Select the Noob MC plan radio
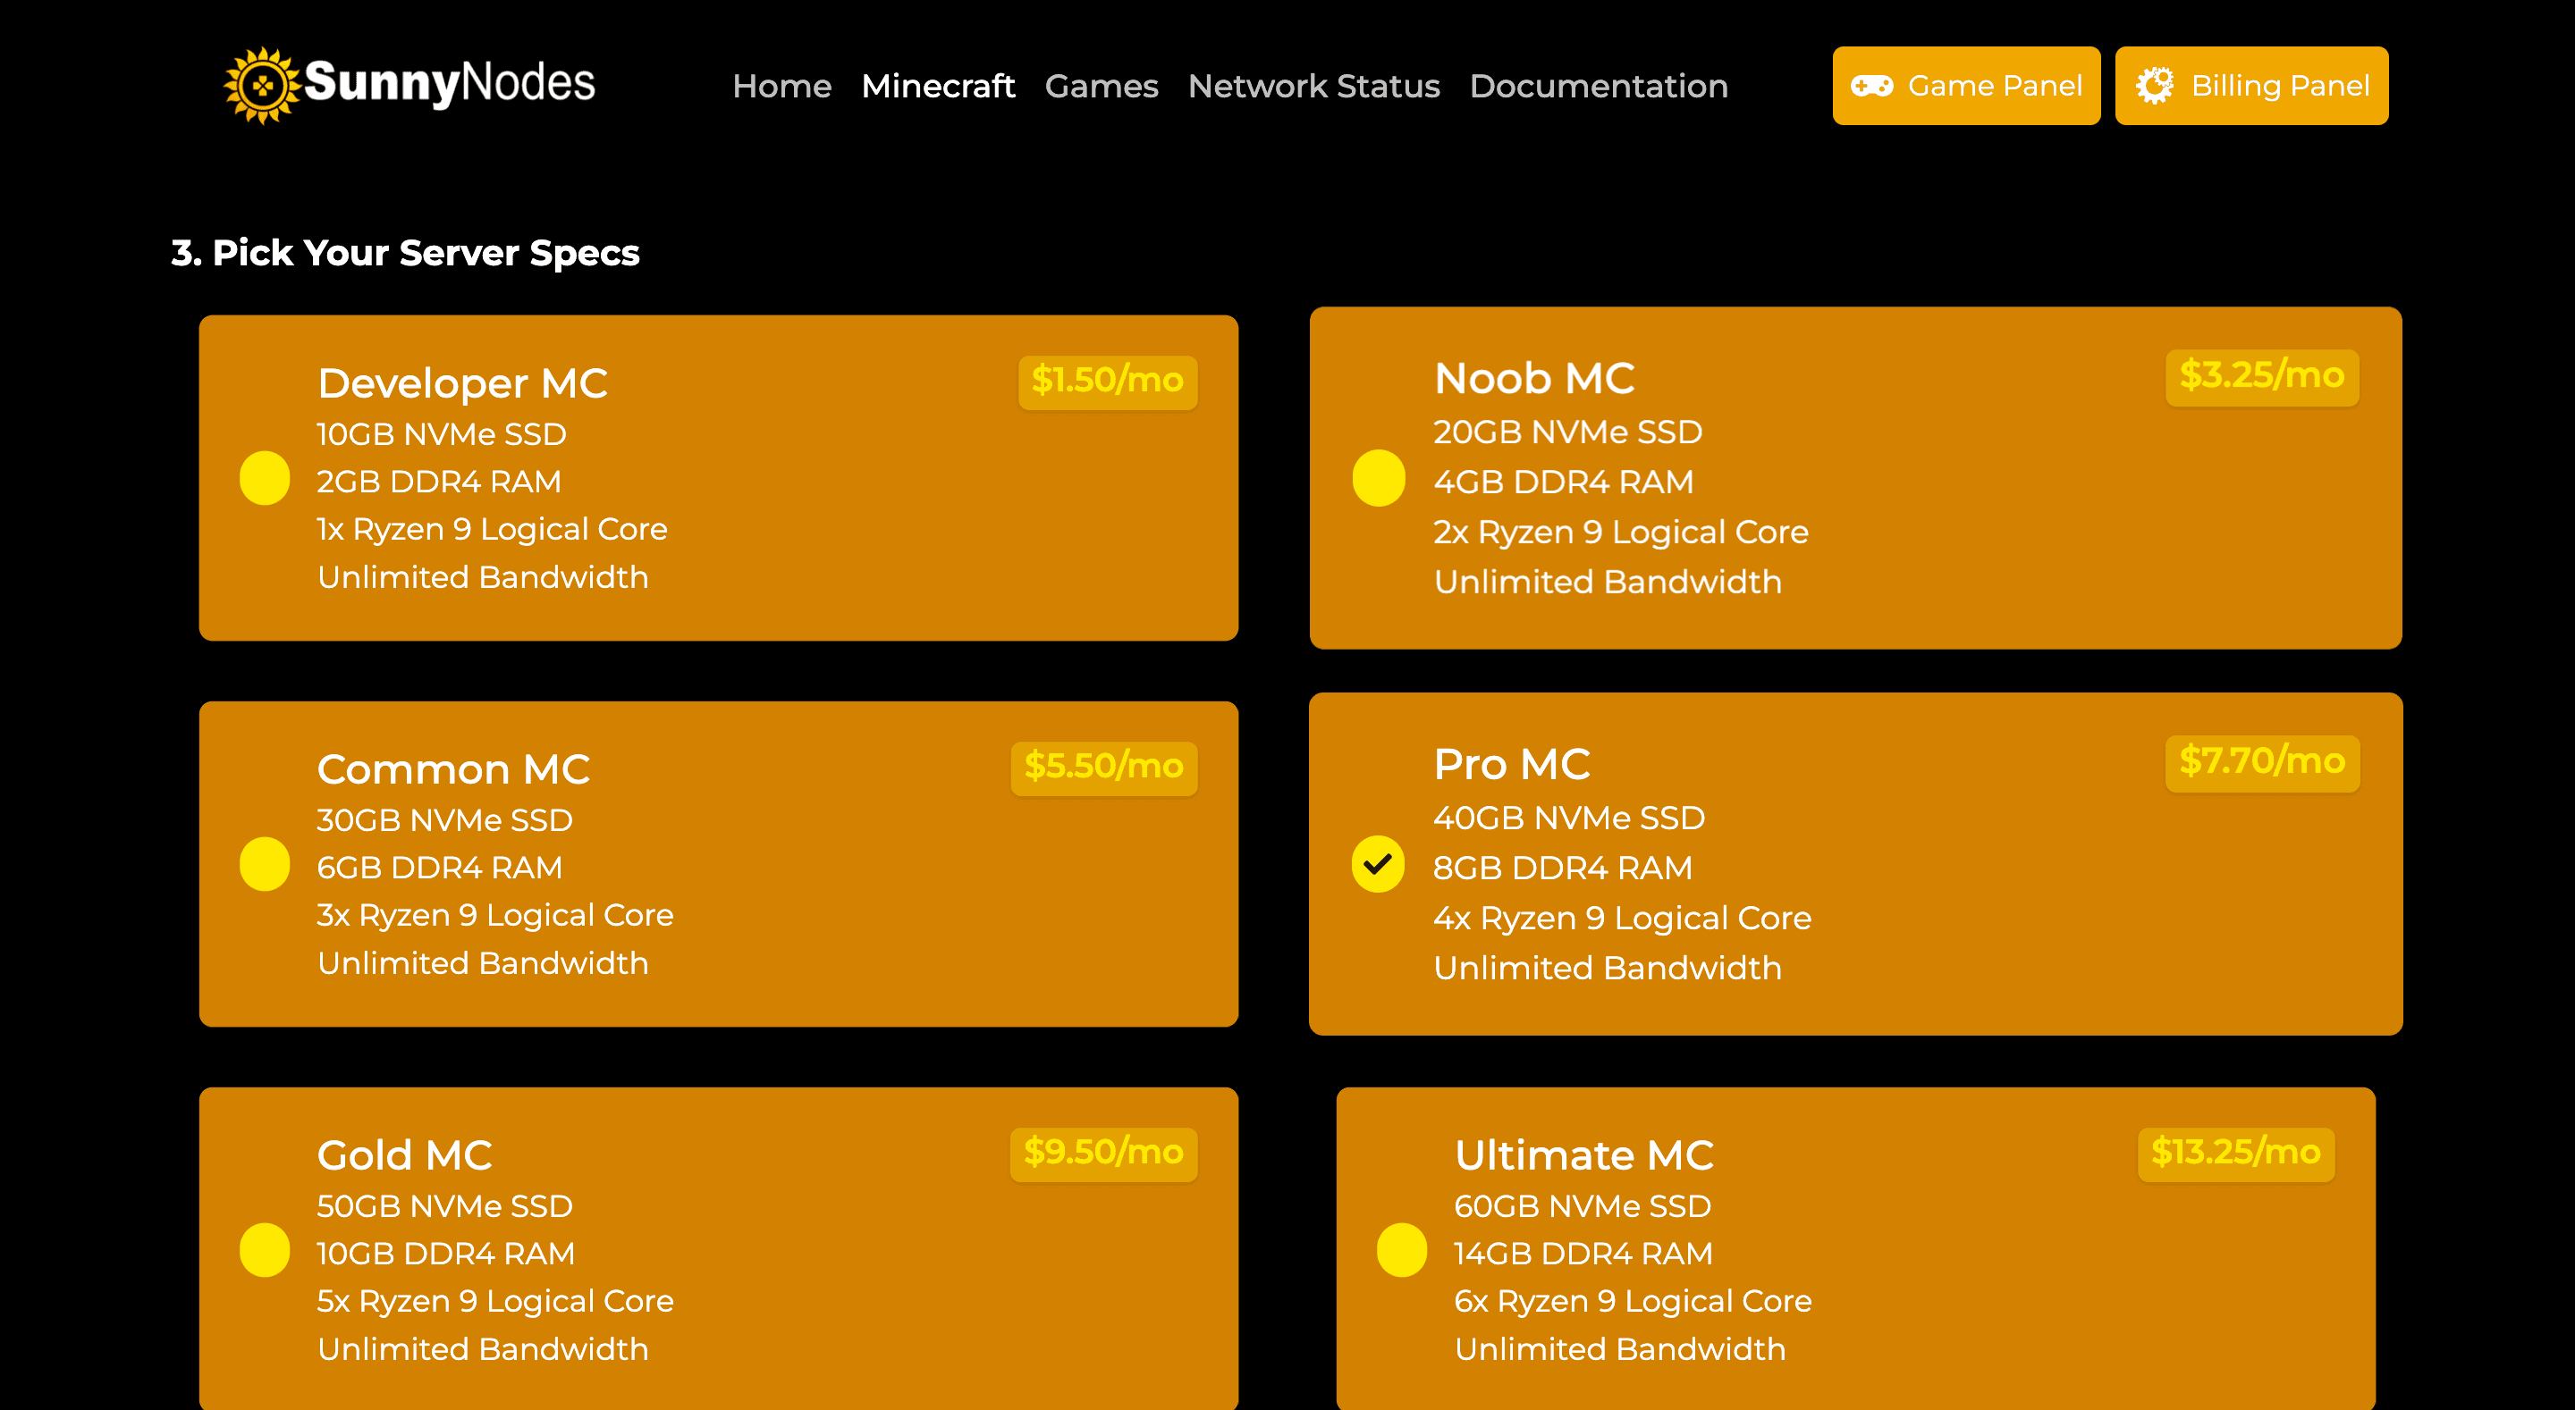The height and width of the screenshot is (1410, 2575). (1379, 478)
